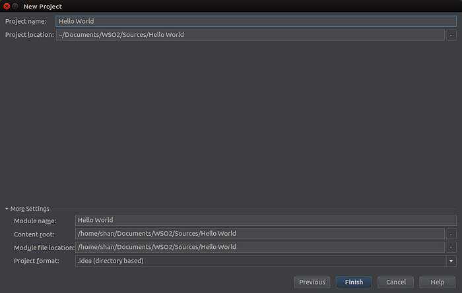
Task: Click the Content root path field
Action: (260, 234)
